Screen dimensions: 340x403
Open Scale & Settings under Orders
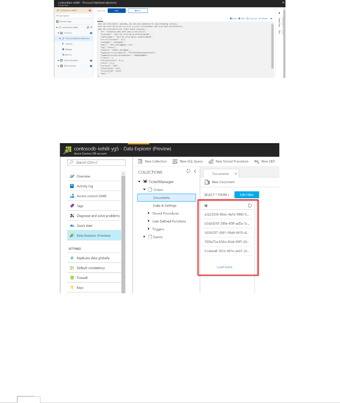point(164,206)
